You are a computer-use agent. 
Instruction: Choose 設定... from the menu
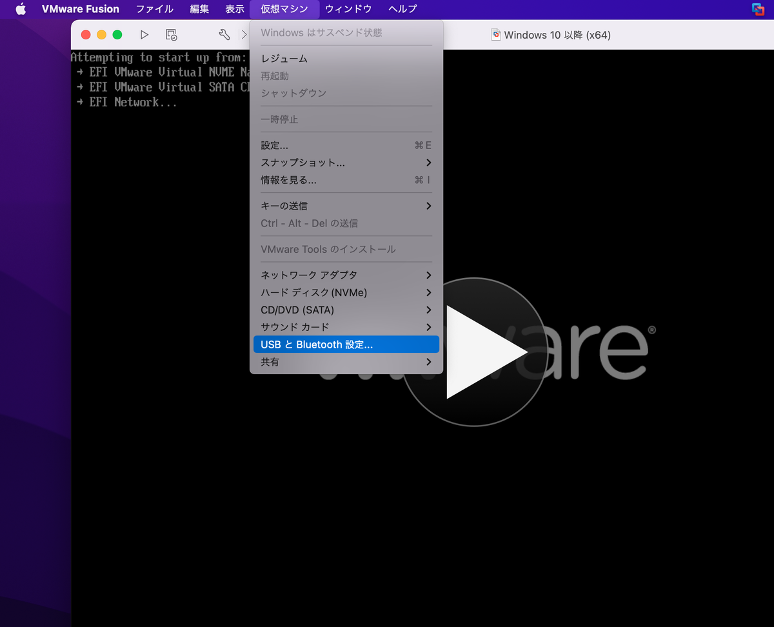[x=346, y=146]
